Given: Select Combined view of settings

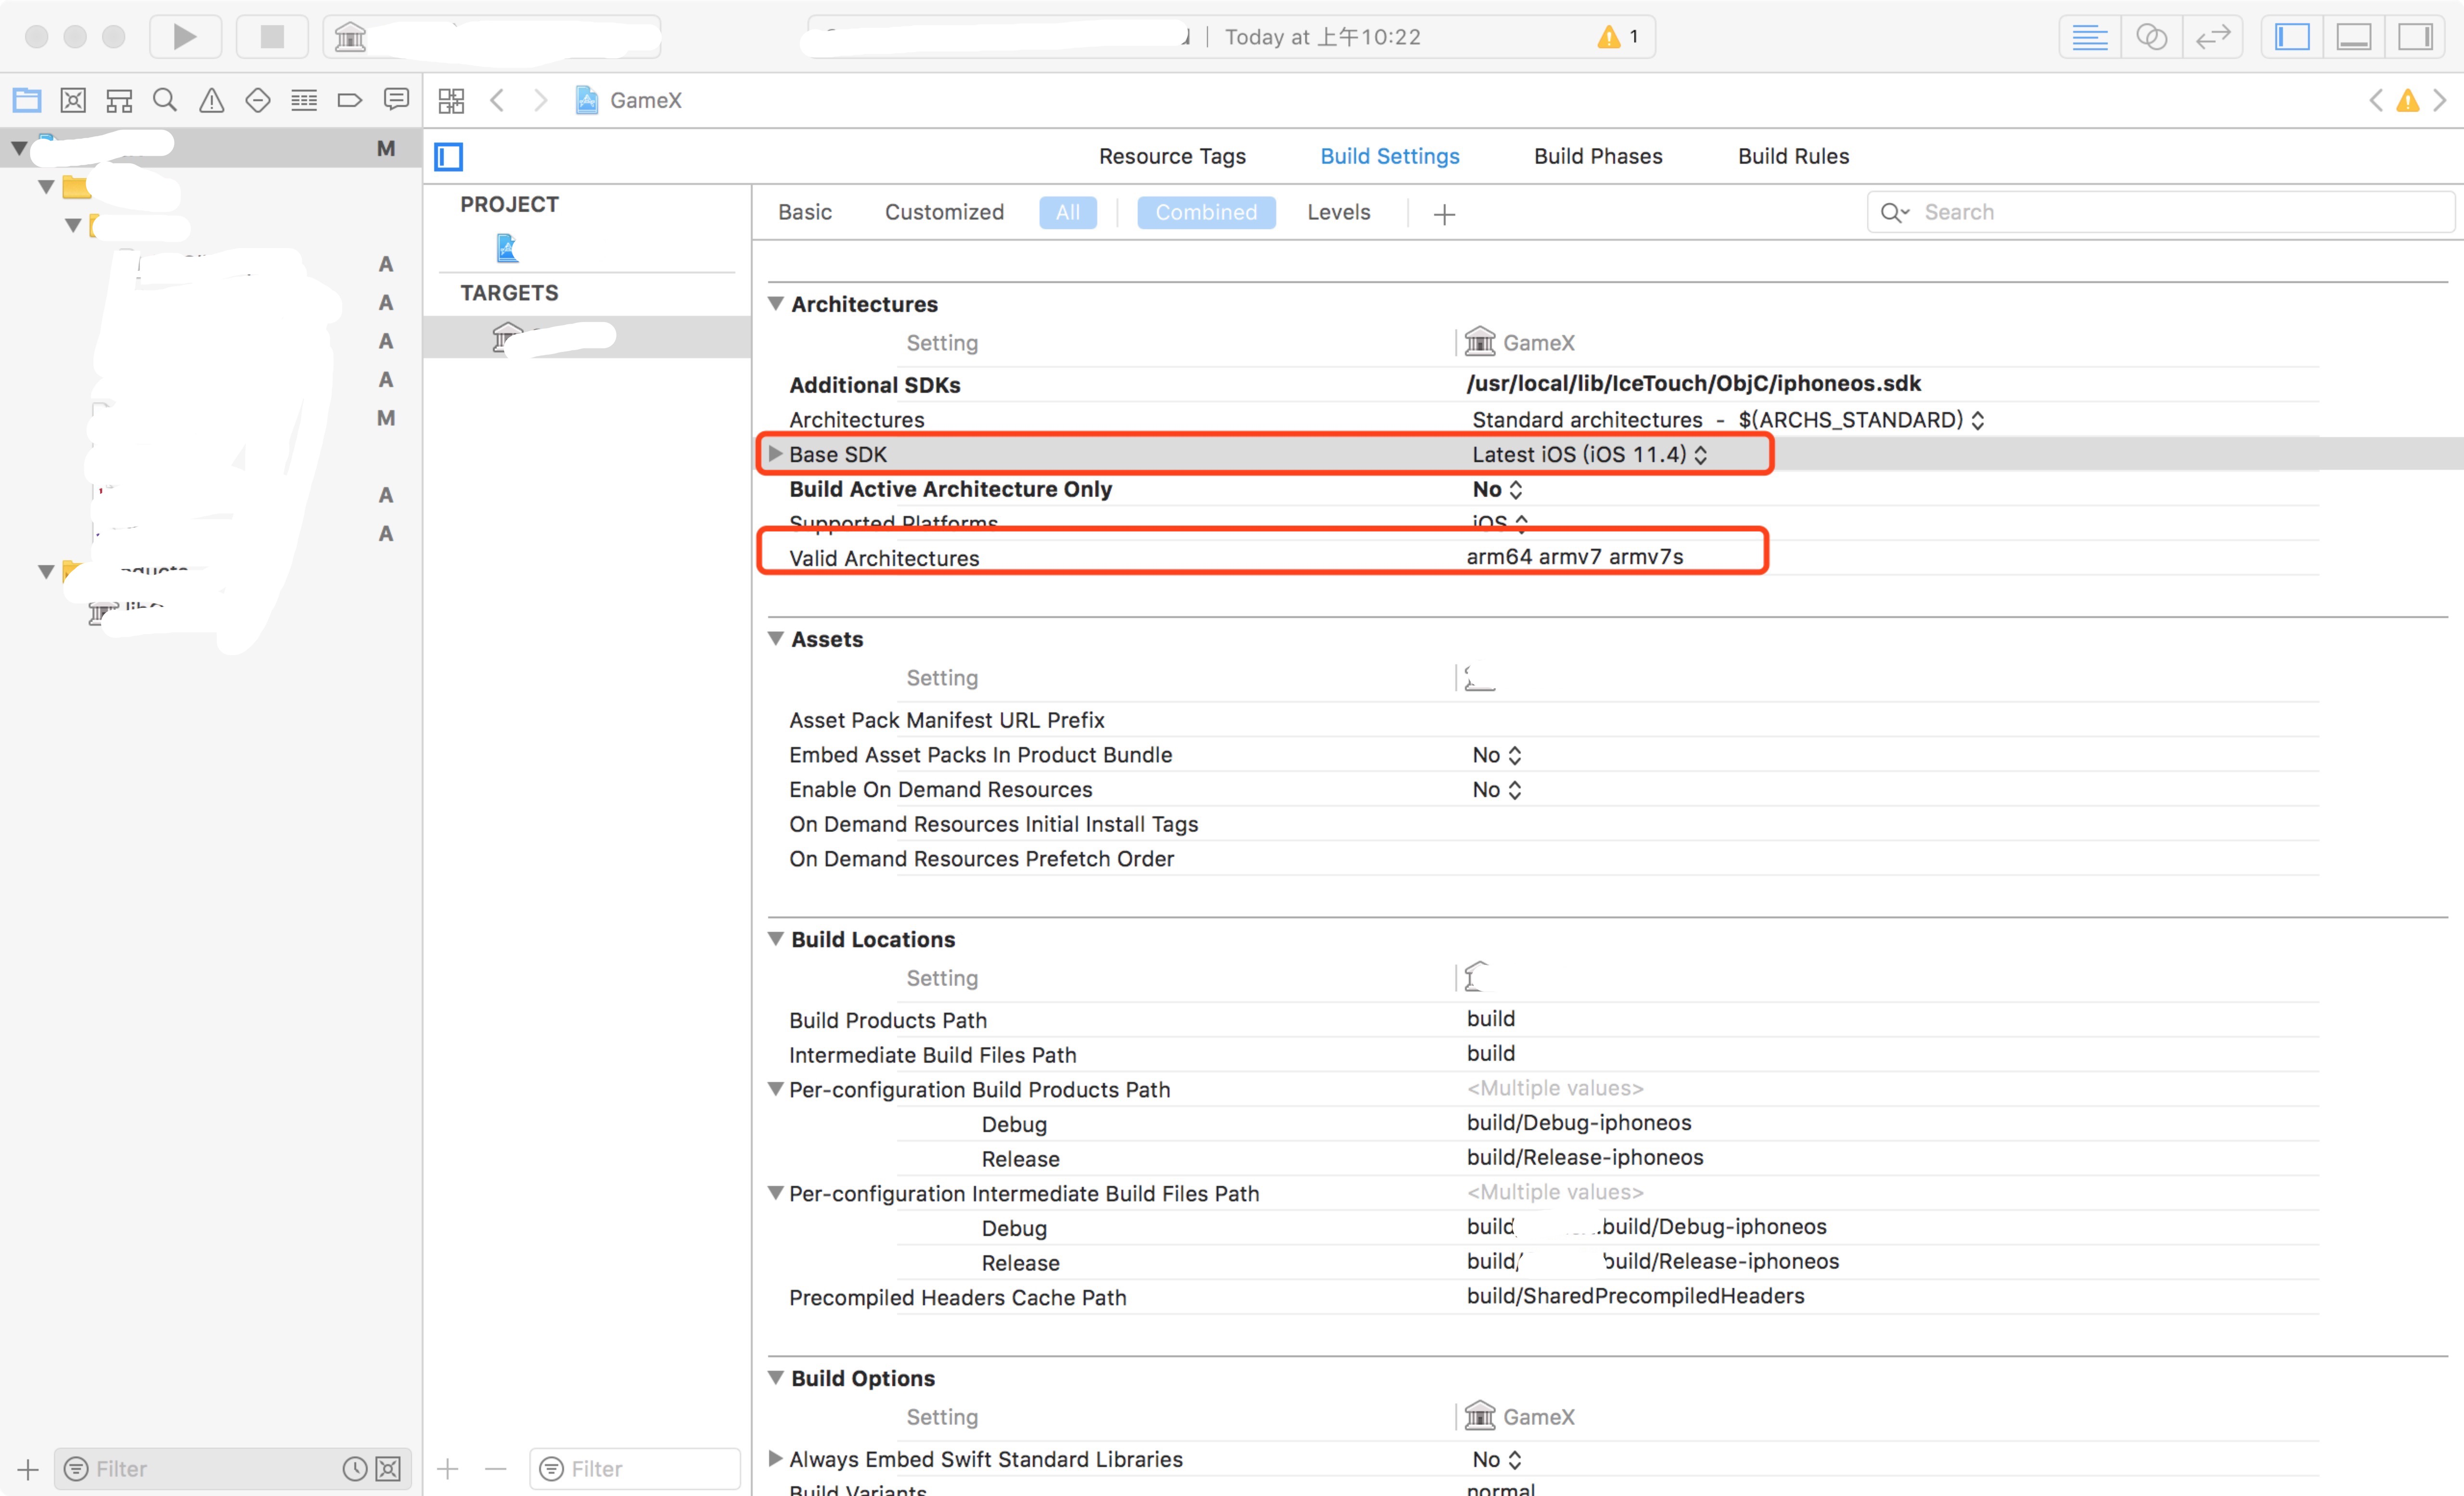Looking at the screenshot, I should pos(1206,212).
